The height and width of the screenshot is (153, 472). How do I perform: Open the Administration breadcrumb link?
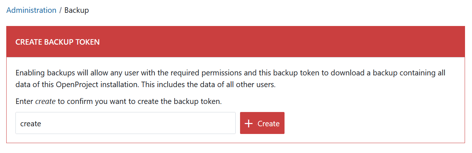point(31,10)
